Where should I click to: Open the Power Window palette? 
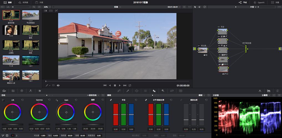(x=137, y=91)
